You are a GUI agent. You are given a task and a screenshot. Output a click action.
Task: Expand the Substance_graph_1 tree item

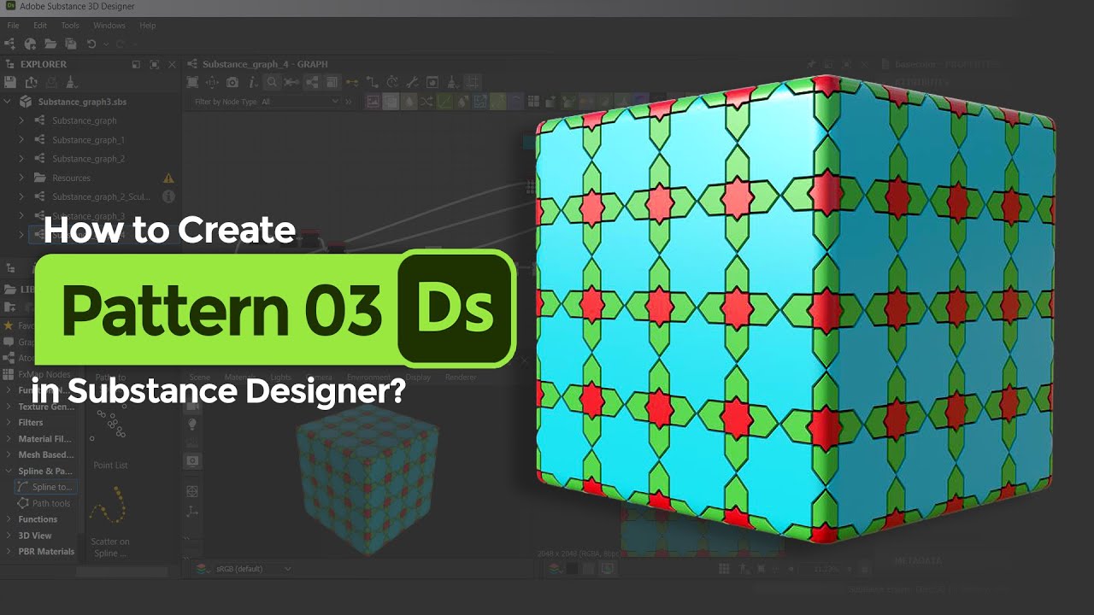click(22, 139)
